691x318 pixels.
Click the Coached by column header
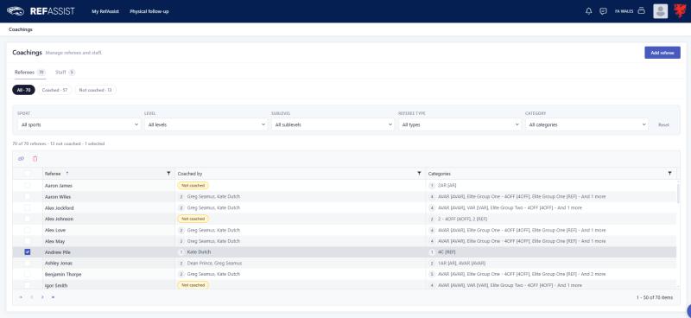[190, 174]
